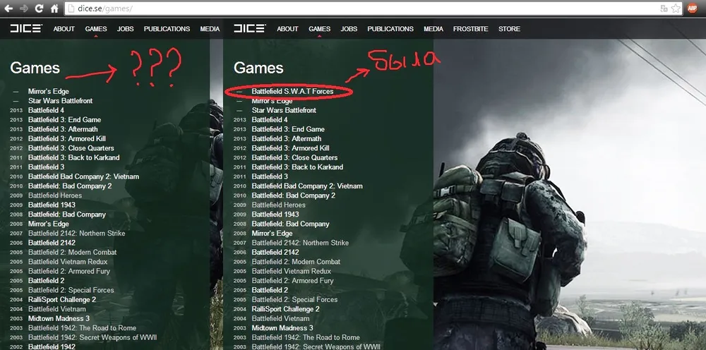Open undated Mirror's Edge in the left list
The width and height of the screenshot is (706, 350).
tap(49, 91)
